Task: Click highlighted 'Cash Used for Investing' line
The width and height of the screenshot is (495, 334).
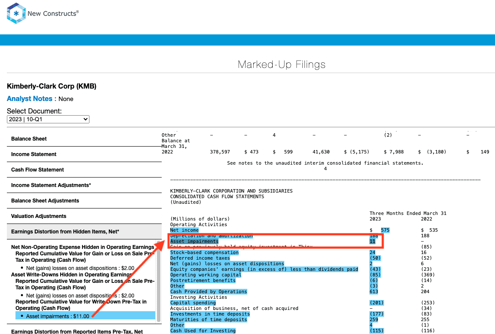Action: (x=203, y=331)
